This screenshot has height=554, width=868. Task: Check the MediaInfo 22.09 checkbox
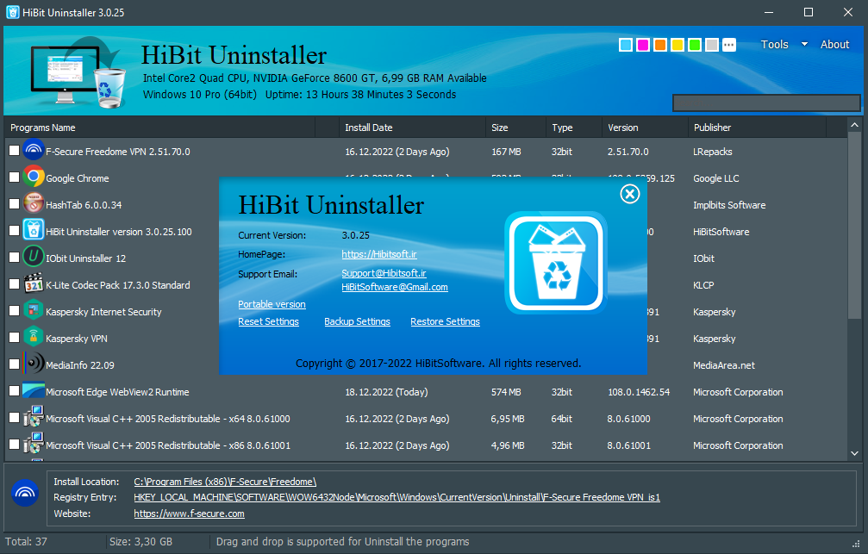pyautogui.click(x=14, y=364)
